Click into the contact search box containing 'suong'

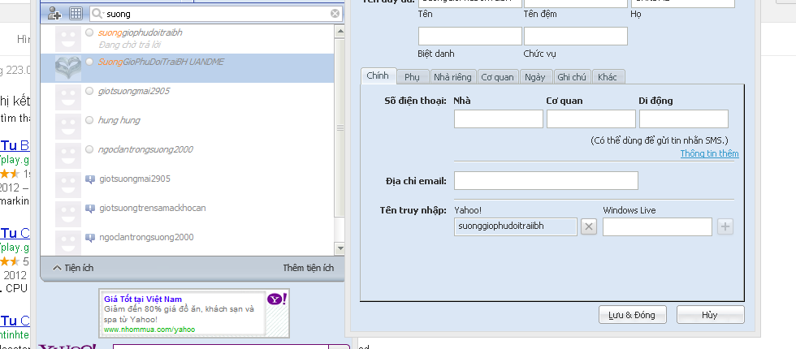216,15
